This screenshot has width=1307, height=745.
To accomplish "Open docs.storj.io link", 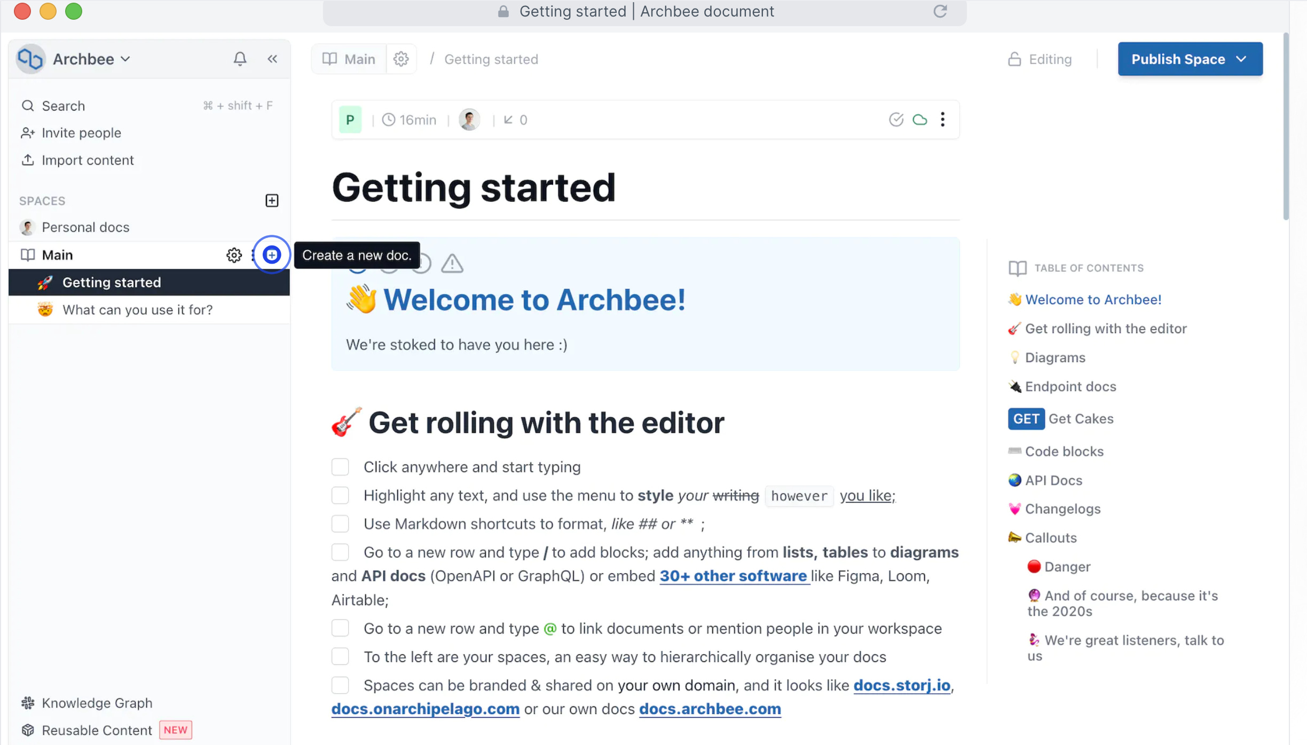I will tap(902, 685).
